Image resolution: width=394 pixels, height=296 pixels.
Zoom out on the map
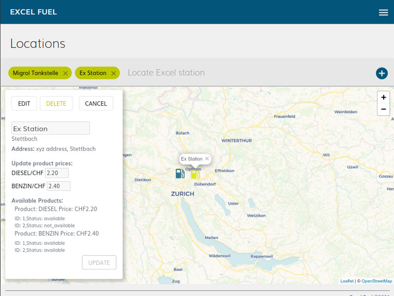(x=383, y=109)
